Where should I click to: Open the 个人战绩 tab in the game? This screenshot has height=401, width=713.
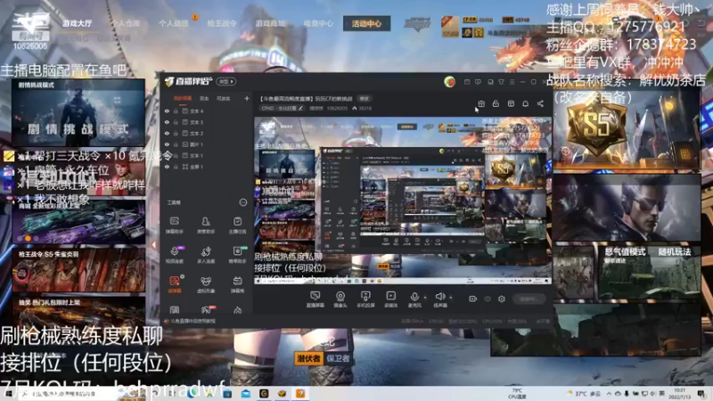click(173, 23)
